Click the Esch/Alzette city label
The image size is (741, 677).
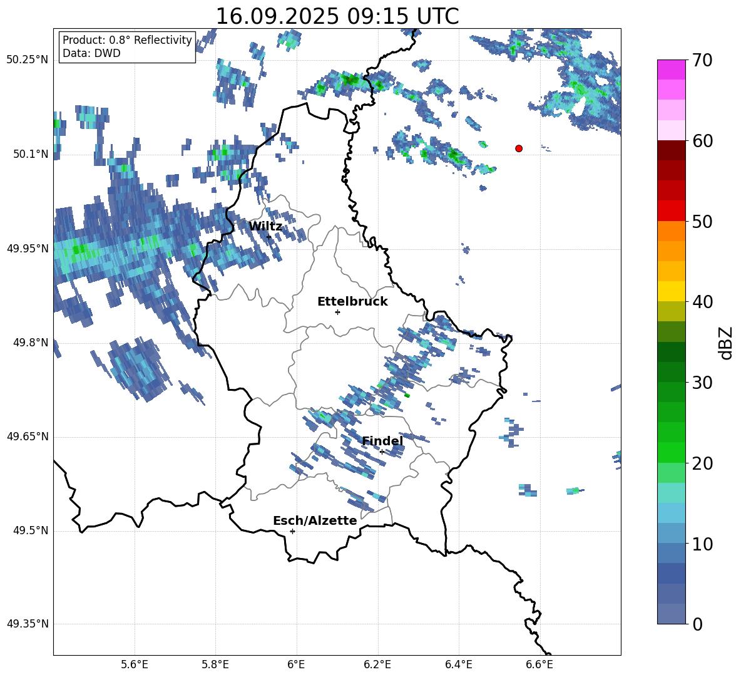point(315,520)
